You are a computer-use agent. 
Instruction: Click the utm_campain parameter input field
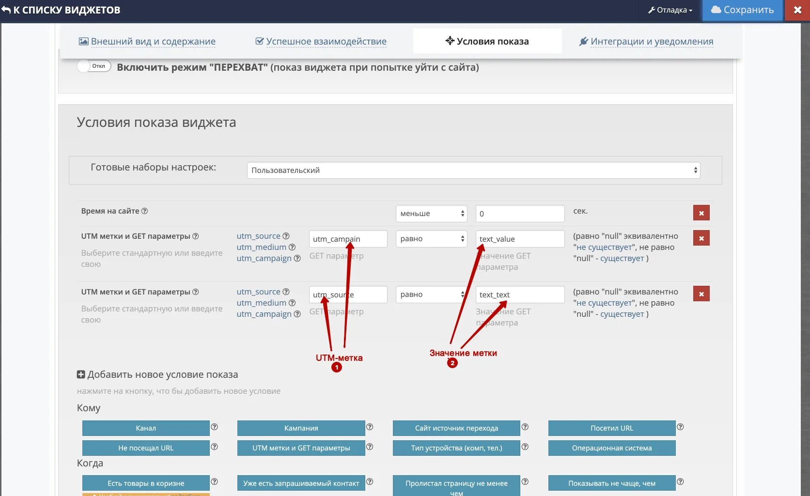(348, 239)
